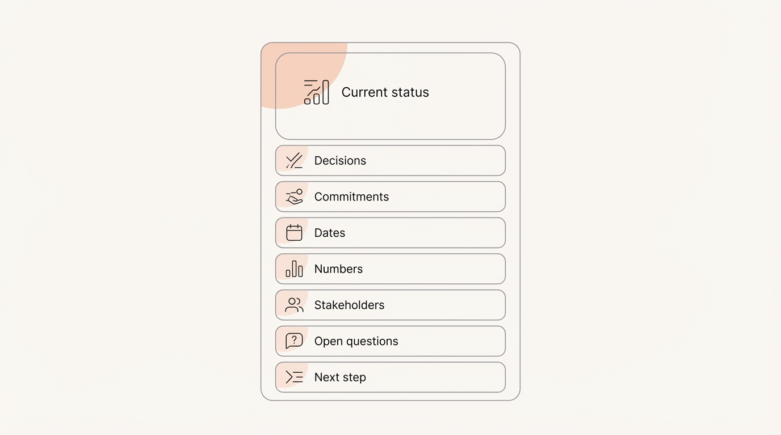Screen dimensions: 781x435
Task: Click the Stakeholders people icon
Action: point(294,305)
